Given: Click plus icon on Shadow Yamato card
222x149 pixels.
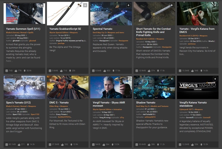Looking at the screenshot, I should (172, 79).
